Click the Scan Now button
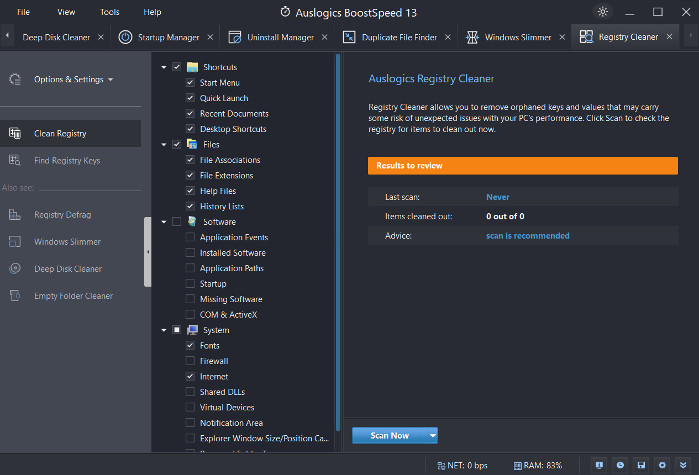 click(390, 435)
